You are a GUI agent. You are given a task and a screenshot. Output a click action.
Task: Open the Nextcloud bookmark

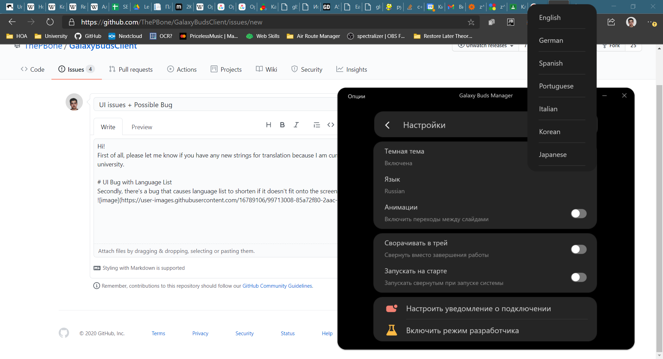click(x=125, y=36)
